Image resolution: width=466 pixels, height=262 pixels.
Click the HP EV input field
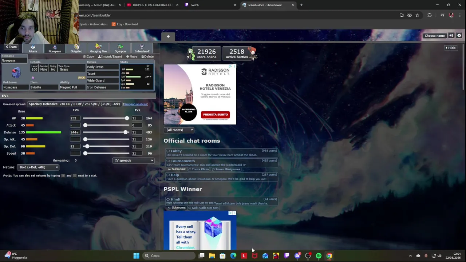click(75, 118)
